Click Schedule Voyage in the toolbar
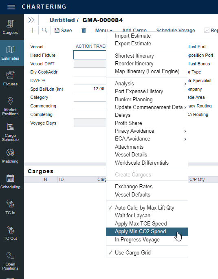Viewport: 218px width, 279px height. 176,30
